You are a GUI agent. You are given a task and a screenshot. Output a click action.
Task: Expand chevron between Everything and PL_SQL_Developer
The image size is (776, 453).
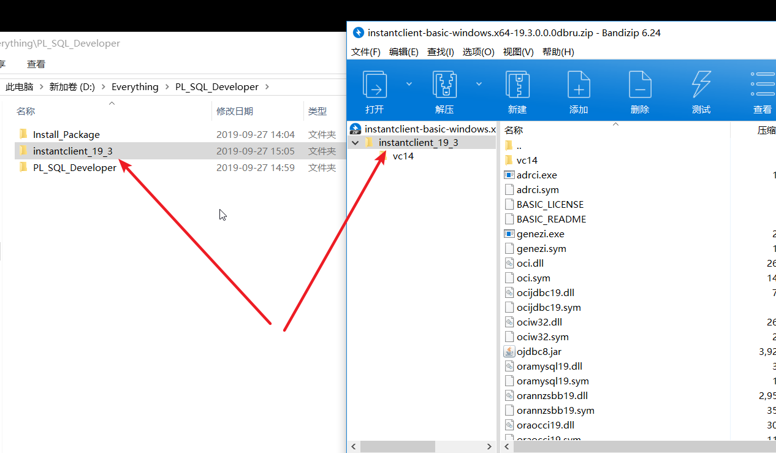click(x=167, y=86)
